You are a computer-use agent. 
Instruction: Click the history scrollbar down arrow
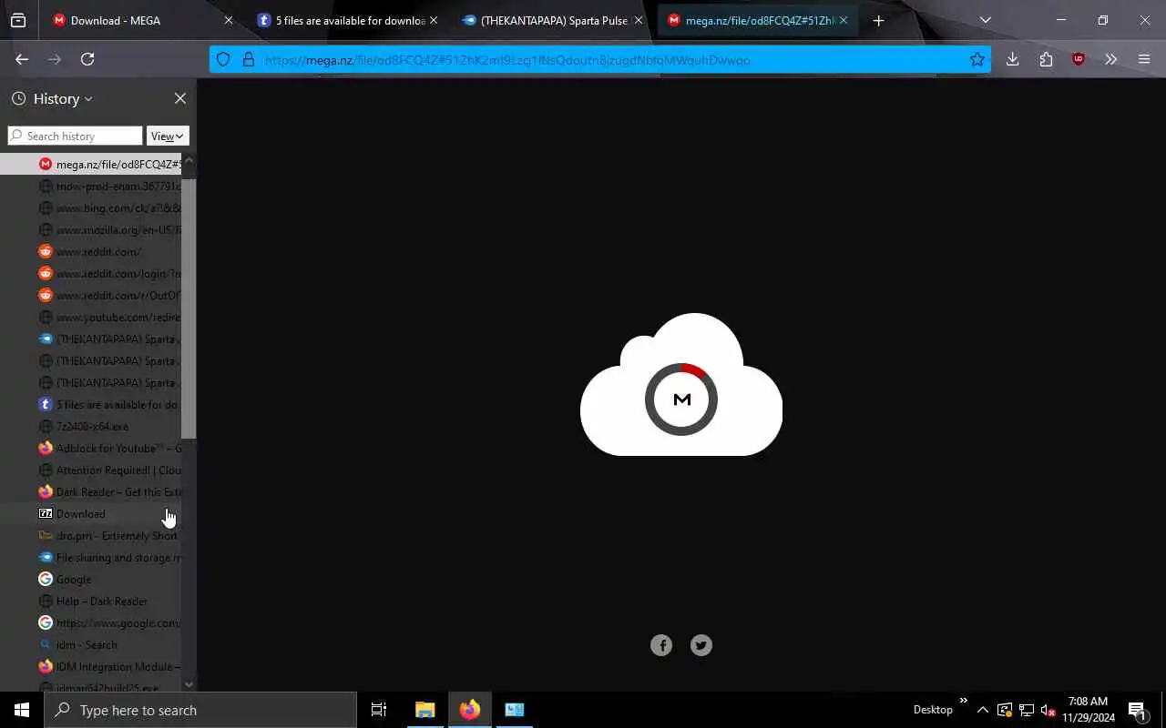click(x=189, y=684)
